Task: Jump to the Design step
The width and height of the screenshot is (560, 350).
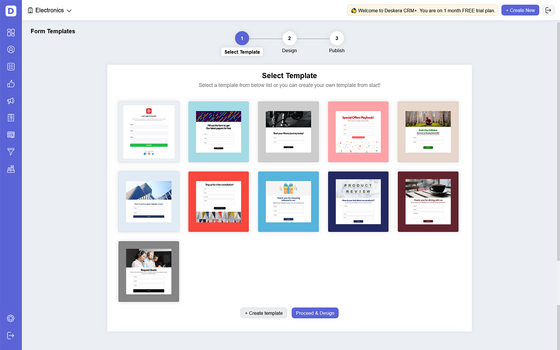Action: point(289,38)
